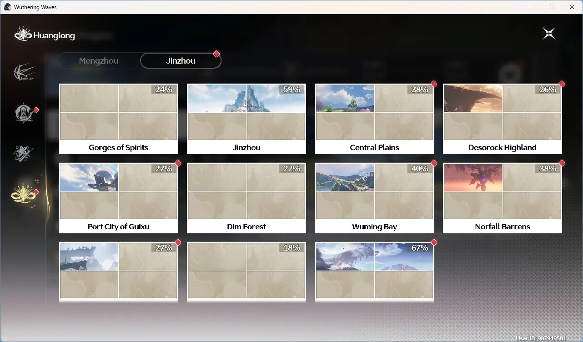583x342 pixels.
Task: Open the Wuming Bay card
Action: pyautogui.click(x=375, y=198)
